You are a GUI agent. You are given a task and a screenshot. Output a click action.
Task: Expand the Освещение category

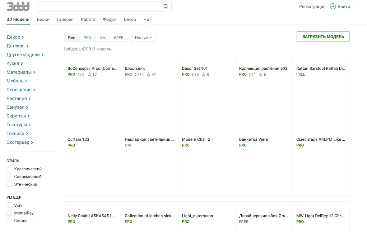[21, 90]
